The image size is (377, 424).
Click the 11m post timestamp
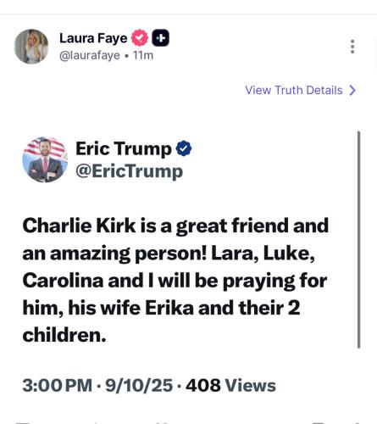pos(143,55)
